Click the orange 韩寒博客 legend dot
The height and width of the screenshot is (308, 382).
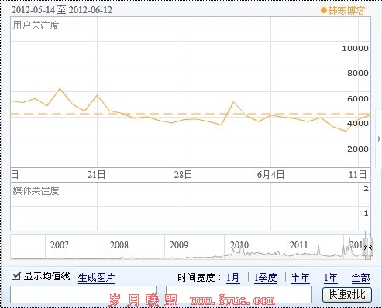(x=324, y=11)
